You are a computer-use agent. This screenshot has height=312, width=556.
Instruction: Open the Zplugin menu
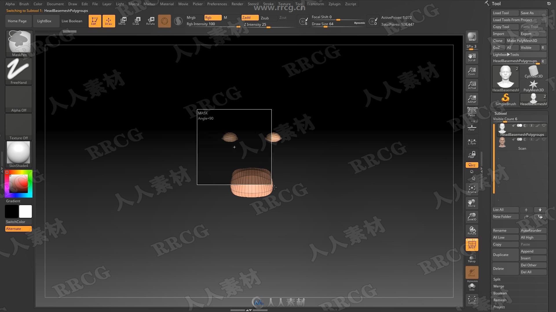334,4
